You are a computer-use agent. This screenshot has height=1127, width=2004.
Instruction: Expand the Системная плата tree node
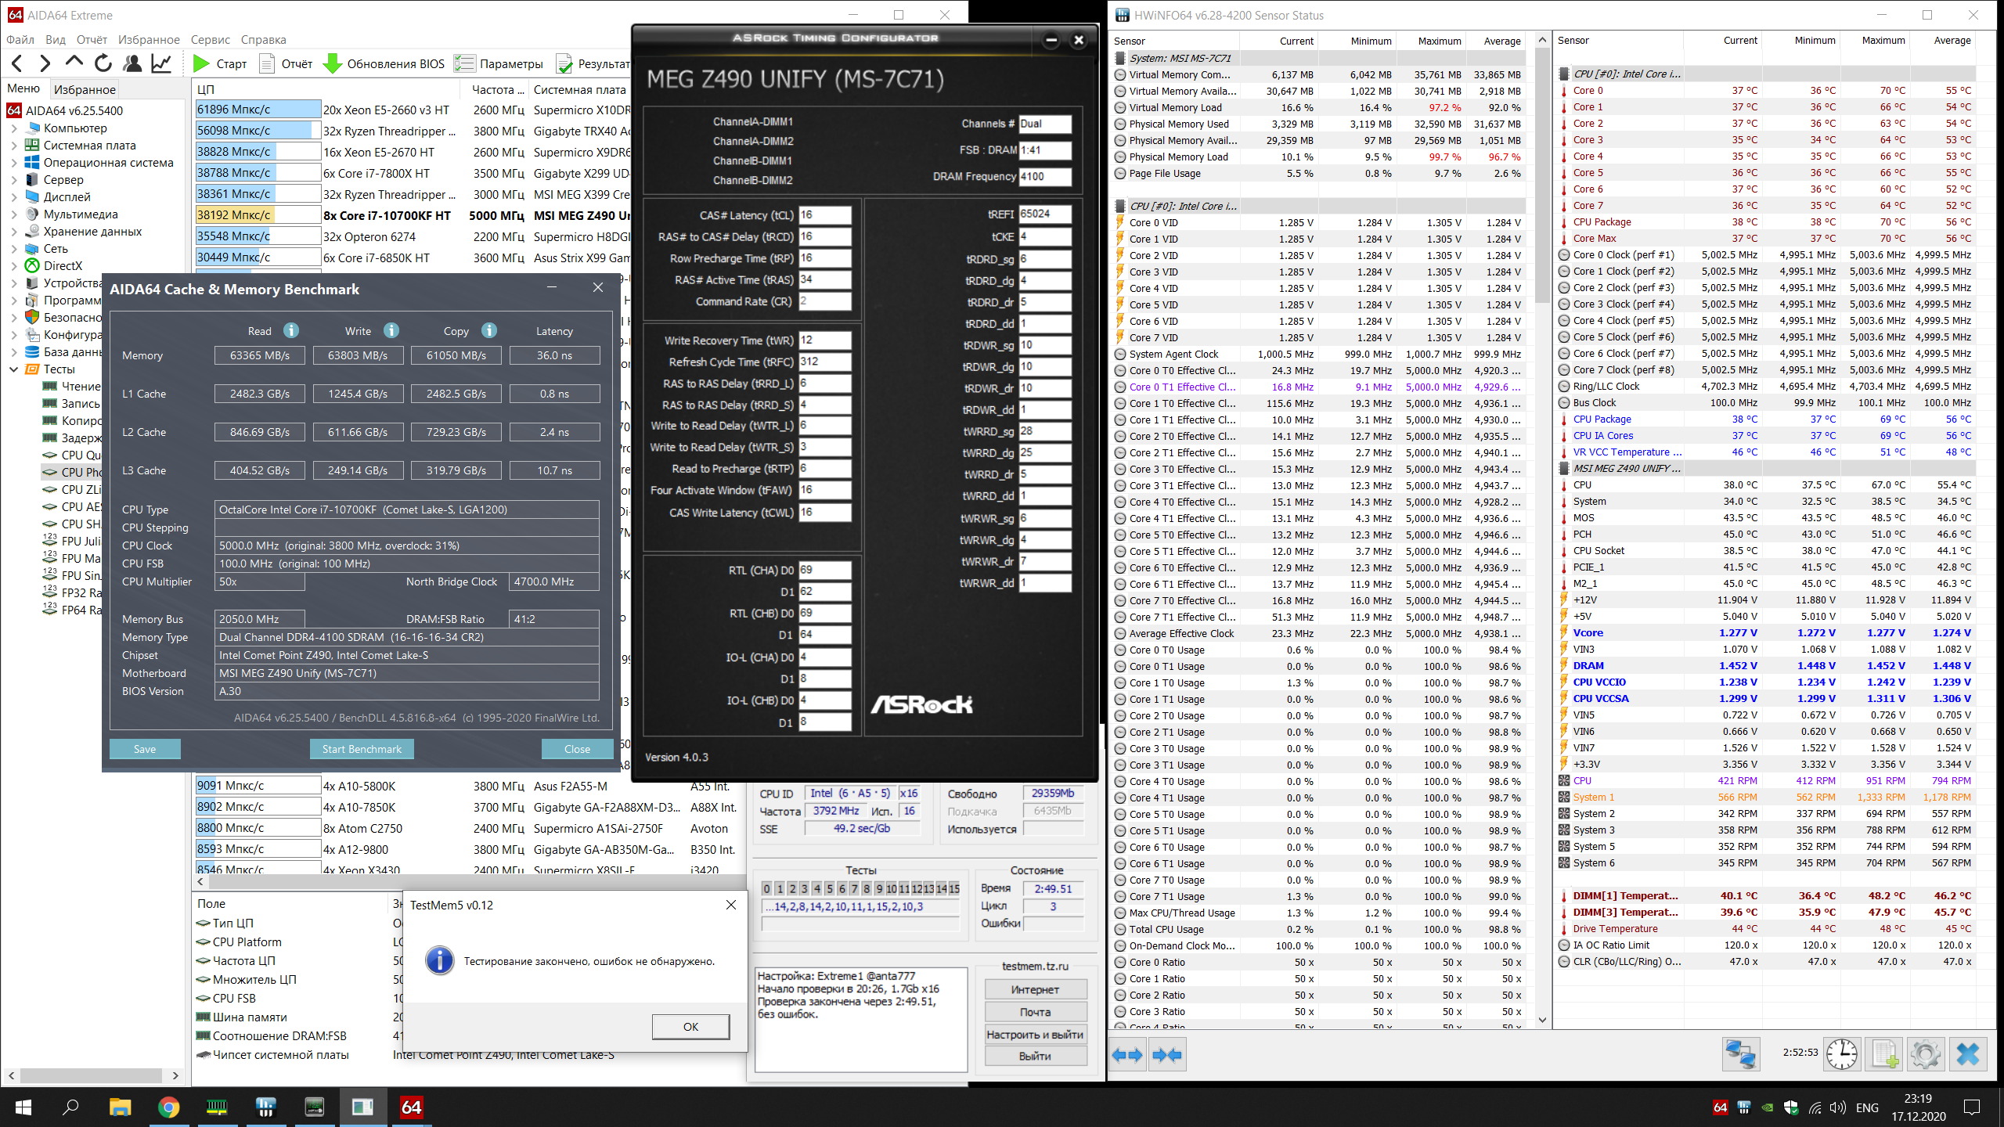pos(14,146)
